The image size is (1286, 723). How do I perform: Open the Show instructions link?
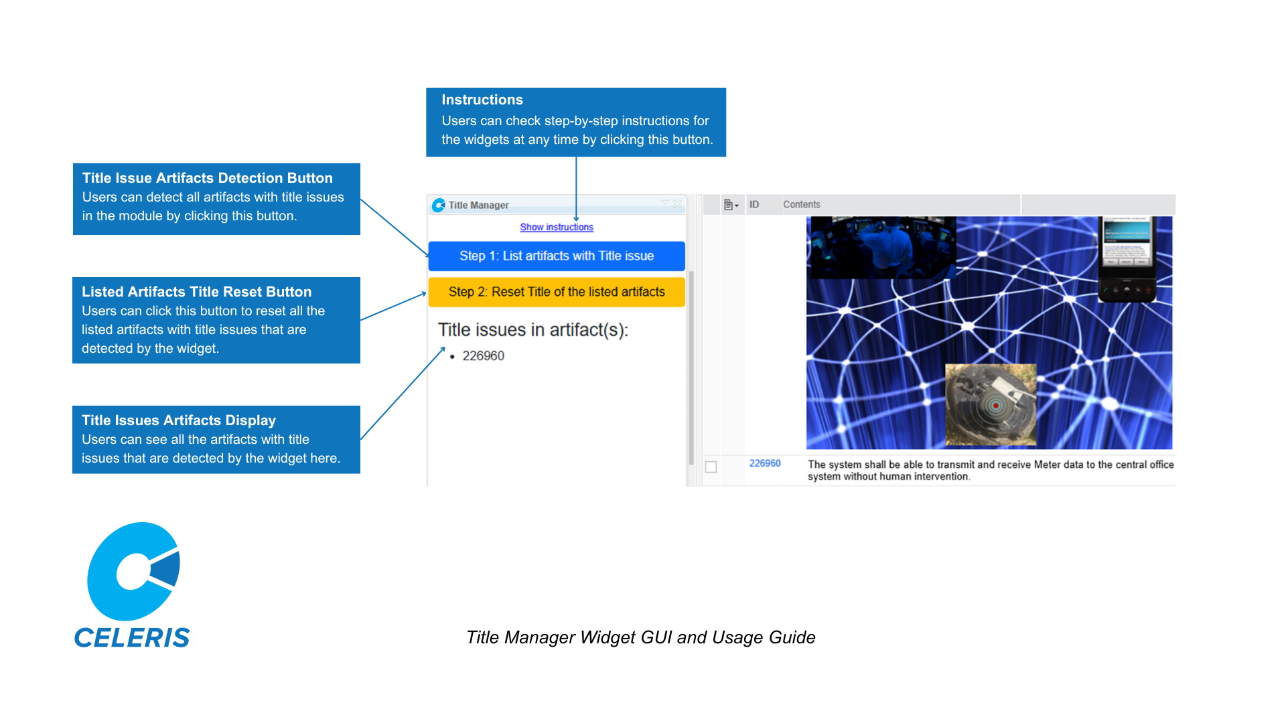tap(557, 227)
